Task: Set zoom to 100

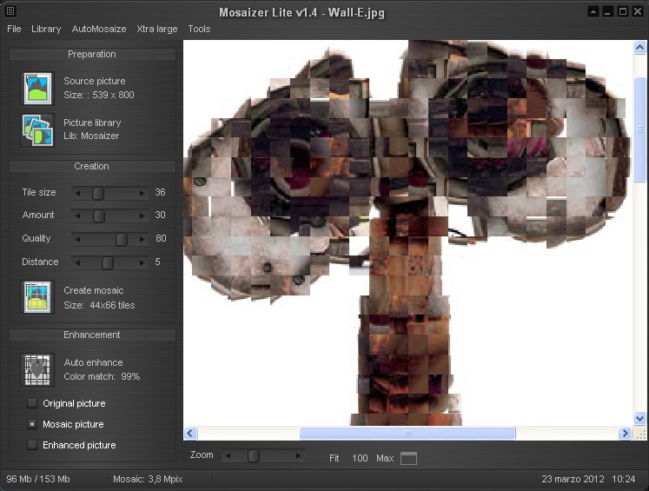Action: (x=360, y=458)
